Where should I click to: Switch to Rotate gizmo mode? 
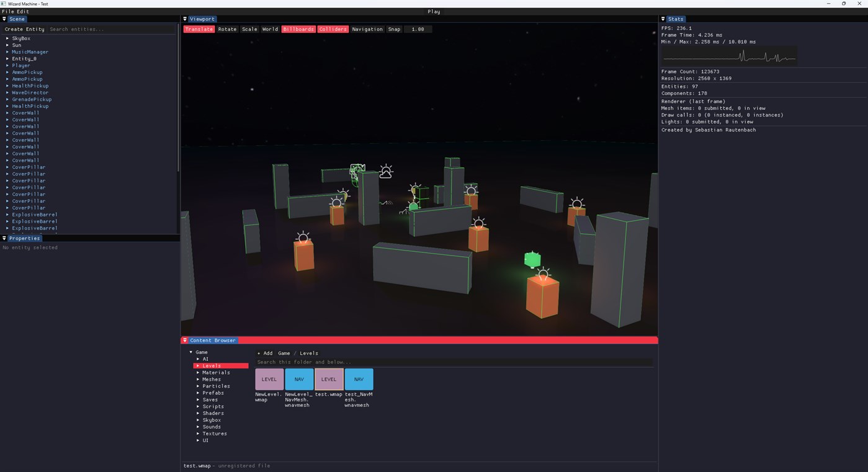click(227, 29)
